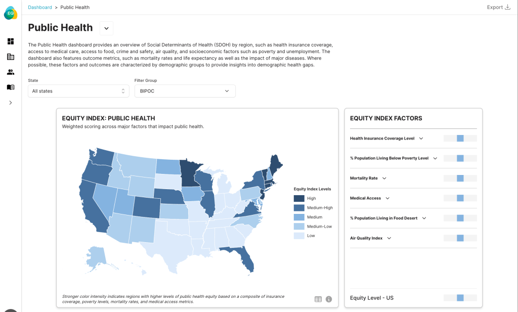Click the High equity legend swatch

299,198
